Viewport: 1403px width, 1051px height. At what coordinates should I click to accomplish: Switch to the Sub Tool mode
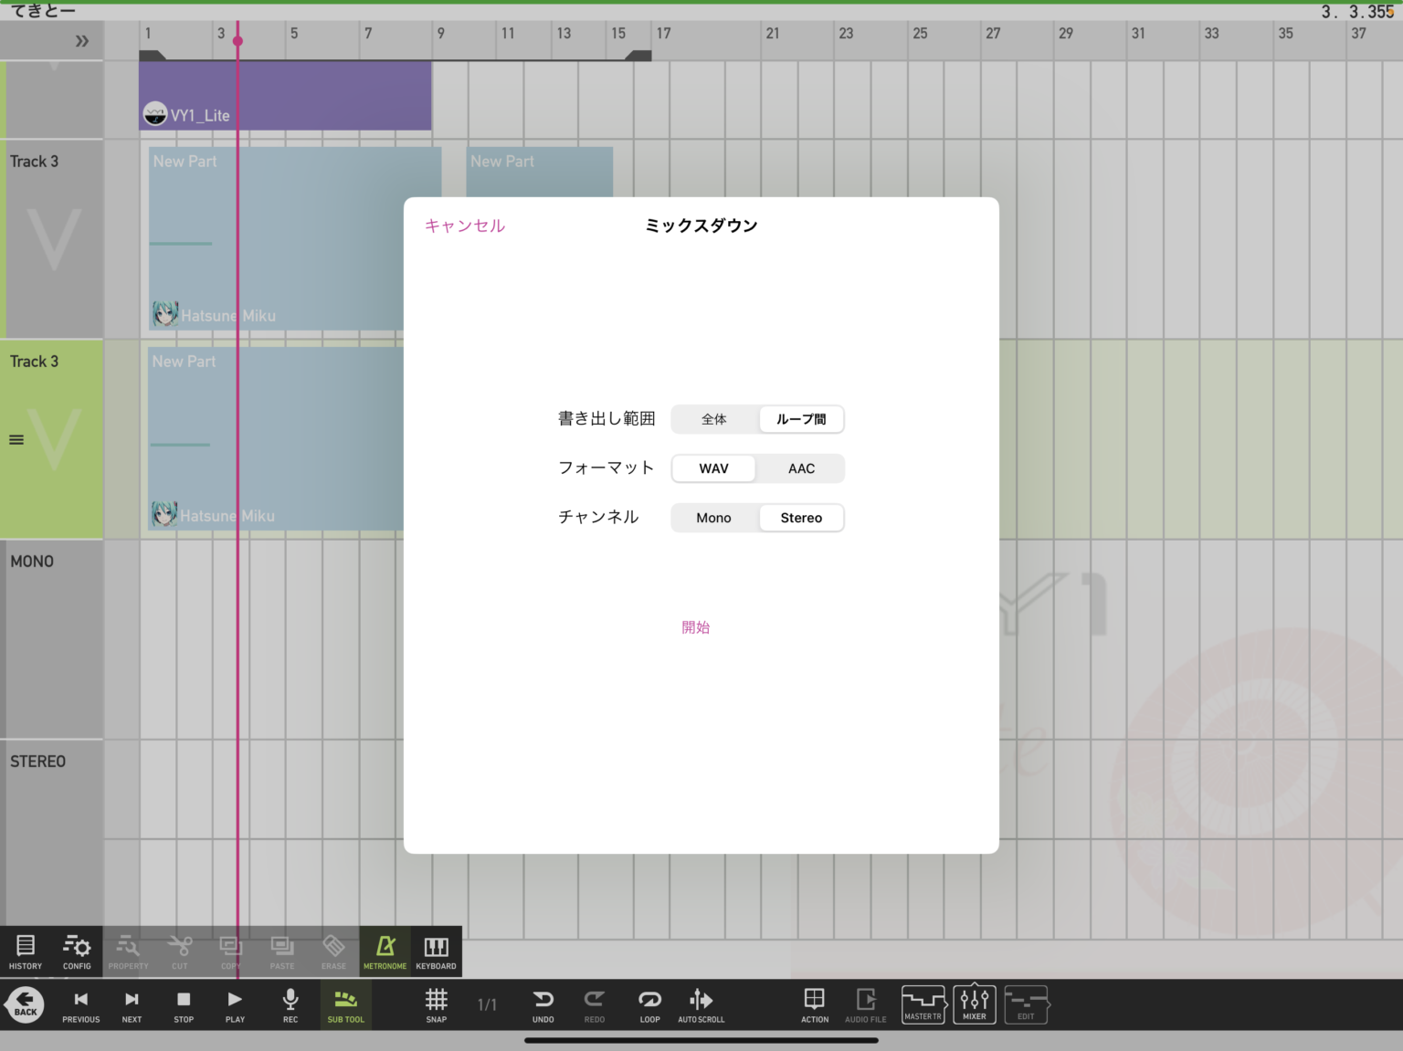pyautogui.click(x=345, y=1004)
